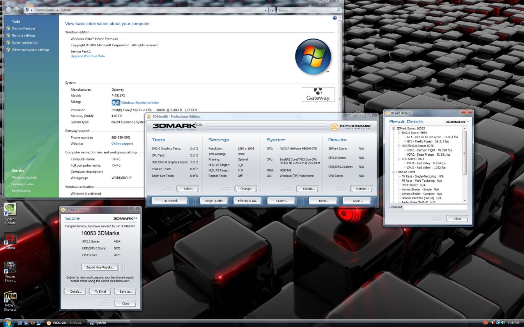
Task: Click Save as... in Score window
Action: tap(126, 292)
